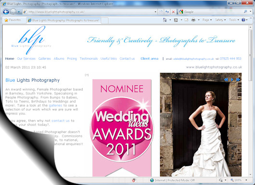
Task: Click the blp Blue Lights Photography logo
Action: click(x=31, y=40)
